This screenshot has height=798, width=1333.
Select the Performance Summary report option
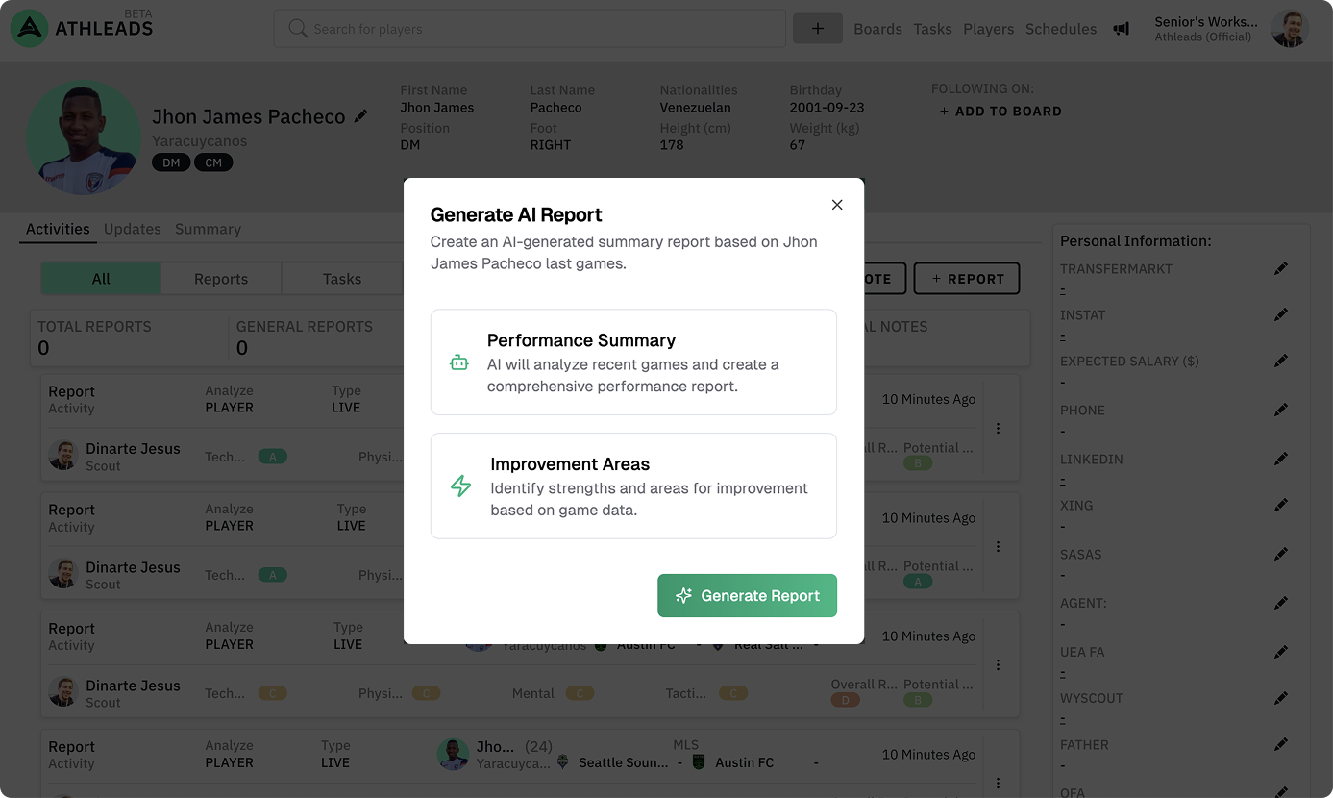[x=633, y=362]
